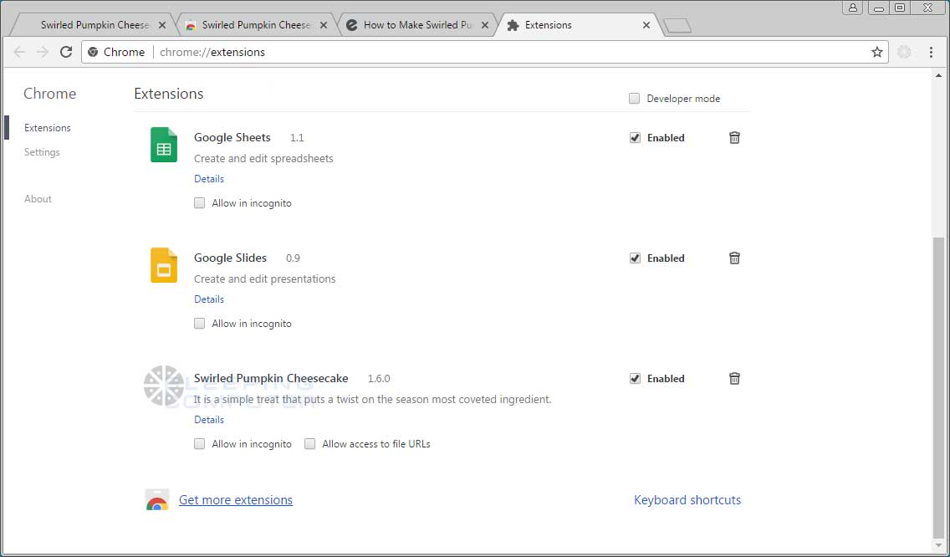Close the second Swirled Pumpkin Cheesecake tab
This screenshot has height=557, width=950.
click(x=324, y=25)
